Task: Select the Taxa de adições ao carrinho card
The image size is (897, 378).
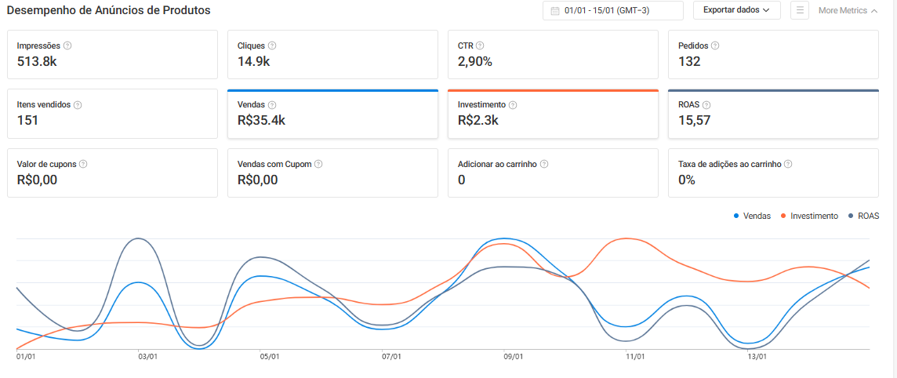Action: 773,173
